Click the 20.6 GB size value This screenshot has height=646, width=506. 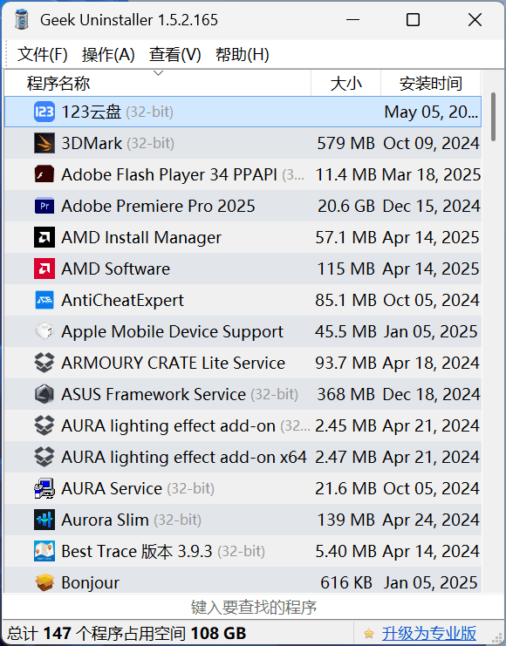[x=346, y=206]
